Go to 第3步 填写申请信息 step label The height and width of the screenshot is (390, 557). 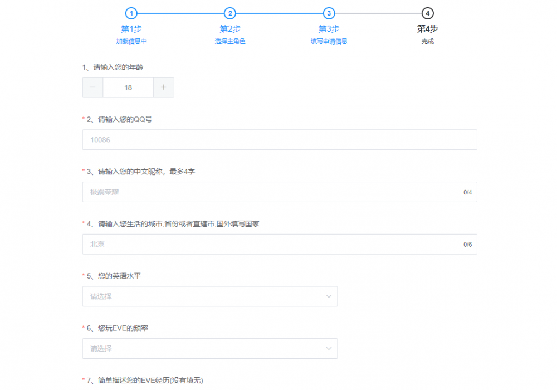(329, 29)
